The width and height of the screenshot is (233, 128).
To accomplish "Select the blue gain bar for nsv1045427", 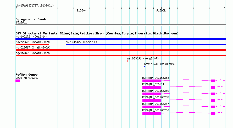I will point(146,45).
